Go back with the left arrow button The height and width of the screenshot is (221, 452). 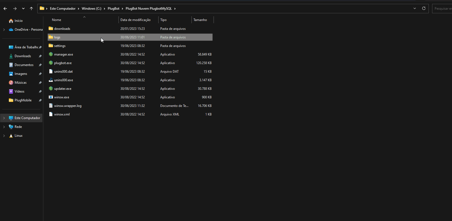point(5,9)
